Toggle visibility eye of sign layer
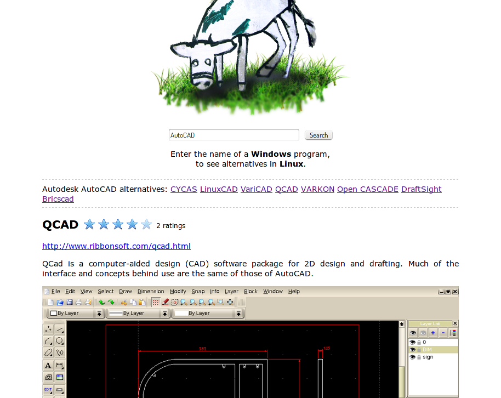The image size is (501, 398). pos(413,357)
